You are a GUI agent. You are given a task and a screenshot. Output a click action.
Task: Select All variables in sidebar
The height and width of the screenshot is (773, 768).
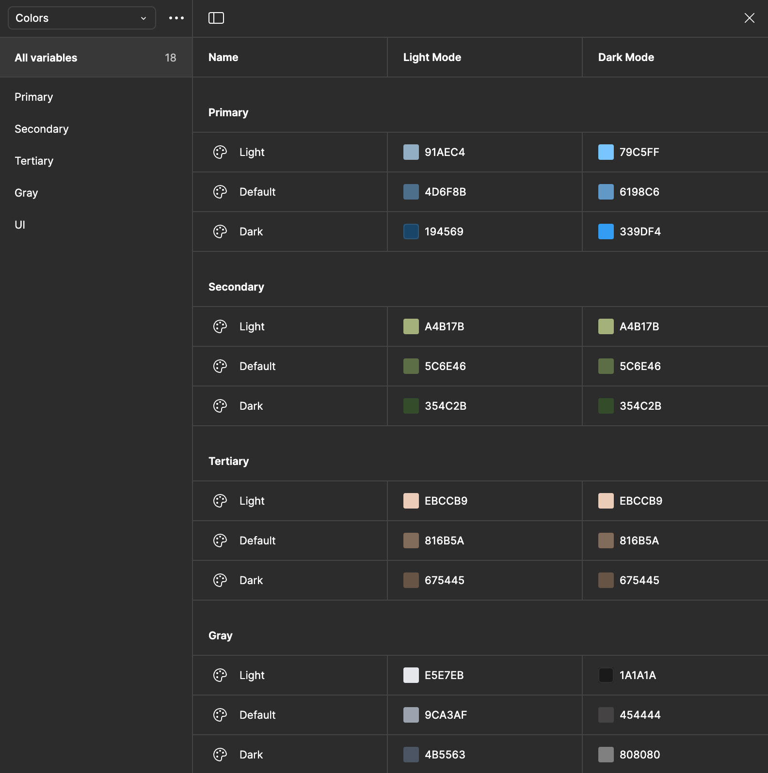[x=96, y=58]
